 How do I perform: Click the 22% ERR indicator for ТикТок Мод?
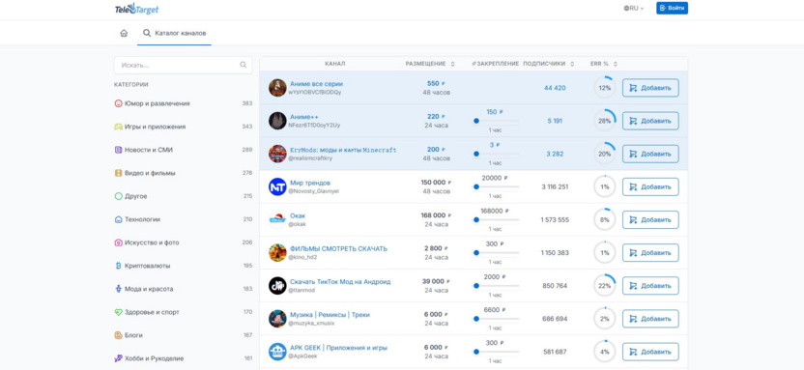coord(605,285)
